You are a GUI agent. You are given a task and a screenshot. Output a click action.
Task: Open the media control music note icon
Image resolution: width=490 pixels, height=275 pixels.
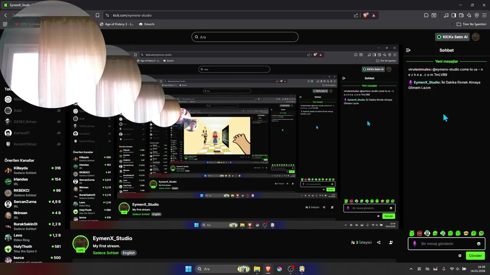coord(446,15)
